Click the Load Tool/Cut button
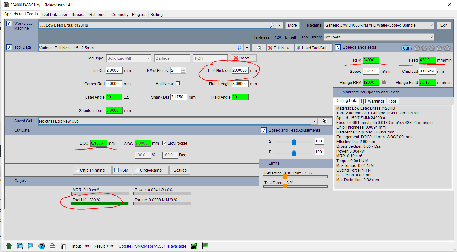Viewport: 457px width, 252px height. tap(313, 48)
